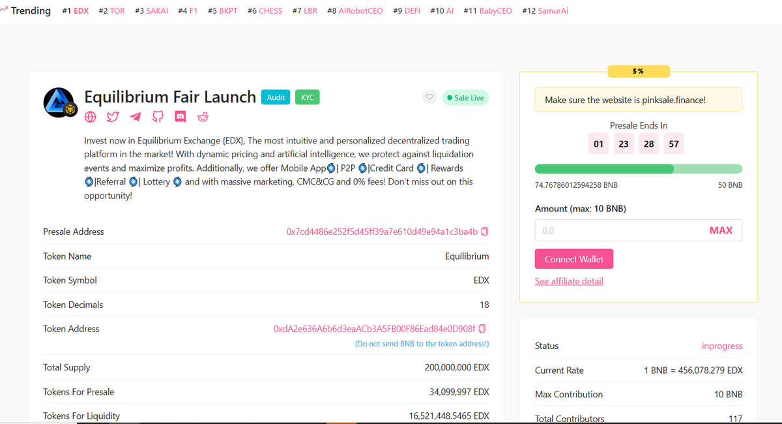Viewport: 782px width, 424px height.
Task: Open See affiliate detail link
Action: pos(569,281)
